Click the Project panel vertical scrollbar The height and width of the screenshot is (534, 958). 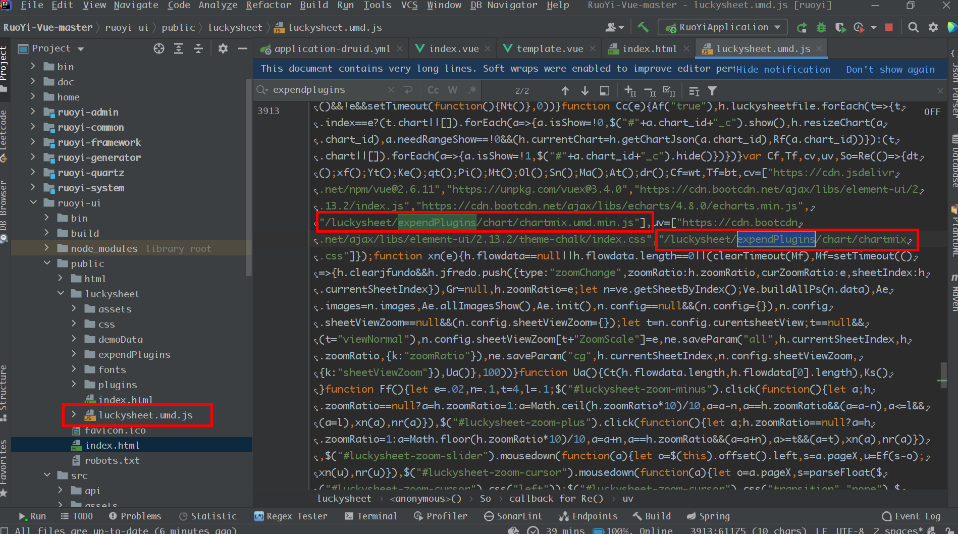click(x=248, y=177)
